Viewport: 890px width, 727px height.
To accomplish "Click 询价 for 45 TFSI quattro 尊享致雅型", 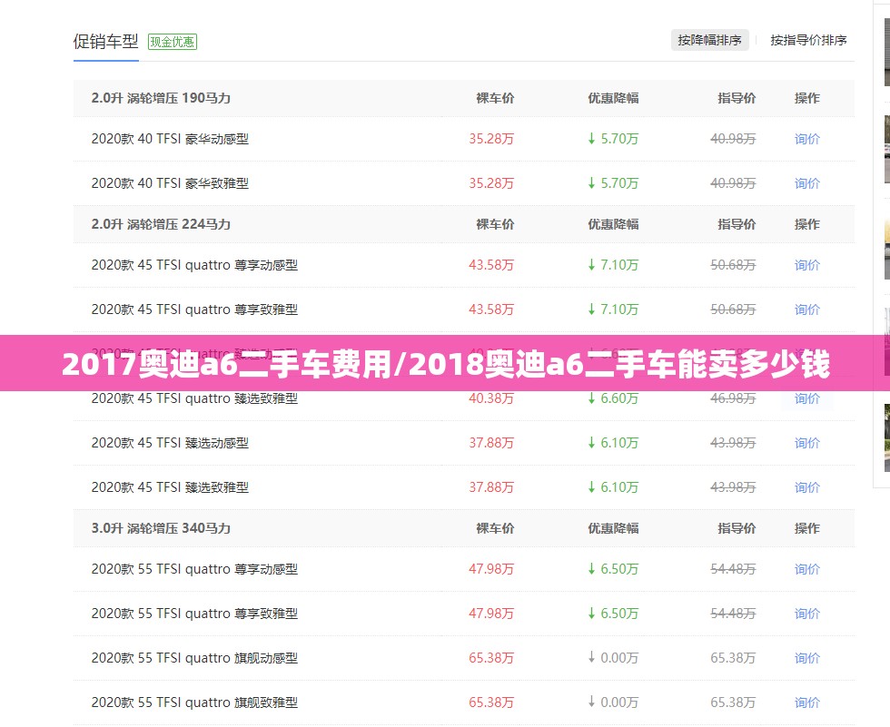I will pyautogui.click(x=807, y=309).
